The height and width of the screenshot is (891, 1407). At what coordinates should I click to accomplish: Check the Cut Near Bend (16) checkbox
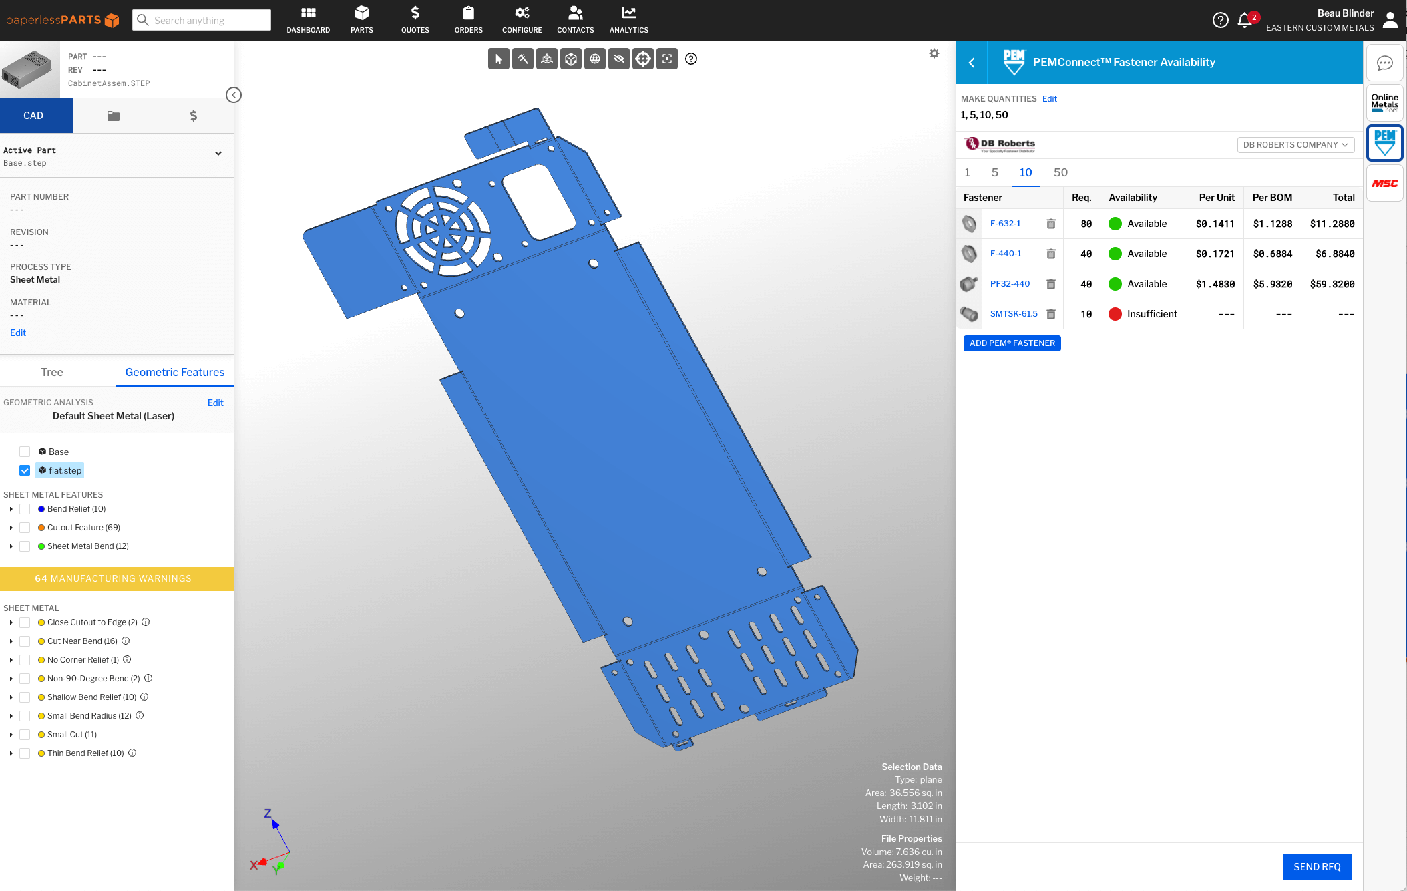click(x=25, y=641)
